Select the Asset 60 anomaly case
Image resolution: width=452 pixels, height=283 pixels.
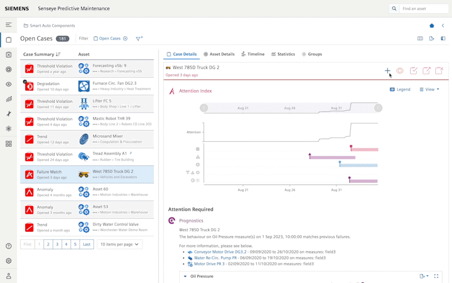(x=87, y=192)
